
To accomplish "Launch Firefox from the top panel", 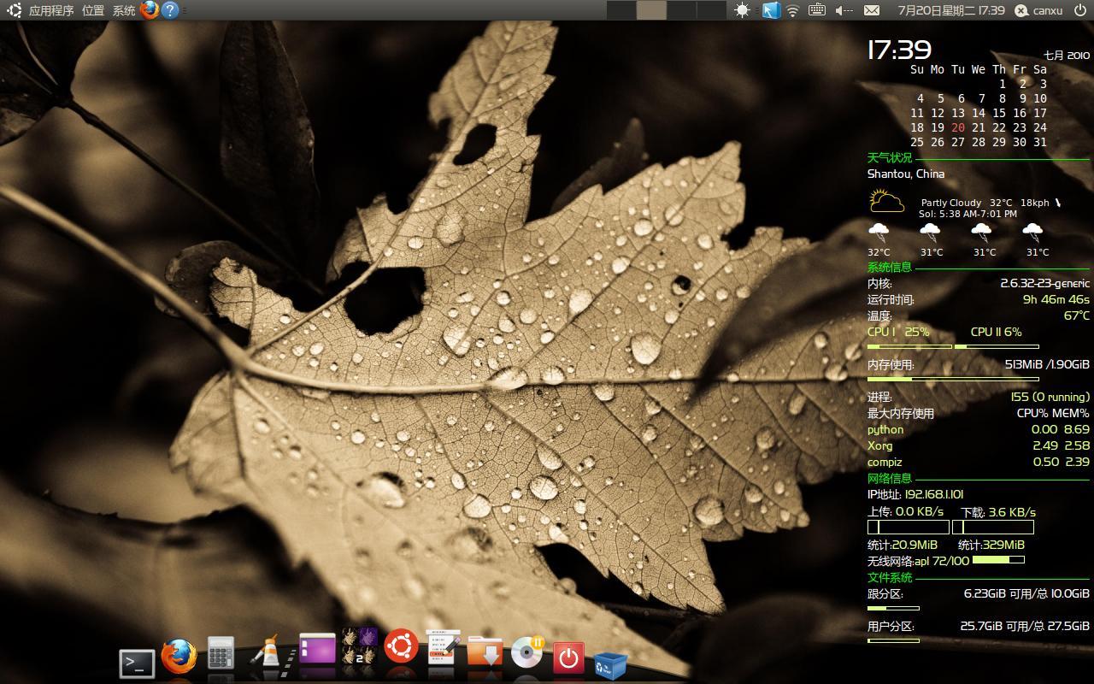I will tap(150, 10).
